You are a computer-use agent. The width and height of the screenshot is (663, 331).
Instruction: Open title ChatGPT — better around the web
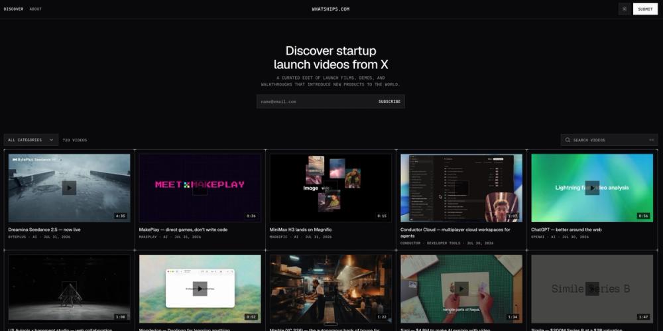coord(566,230)
